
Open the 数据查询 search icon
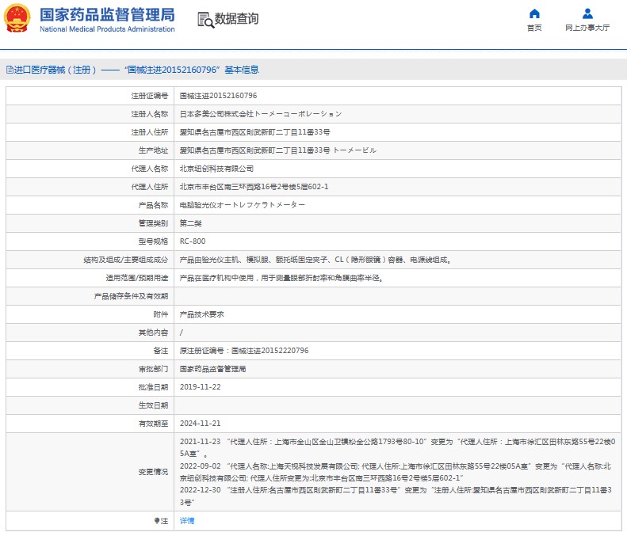click(205, 20)
